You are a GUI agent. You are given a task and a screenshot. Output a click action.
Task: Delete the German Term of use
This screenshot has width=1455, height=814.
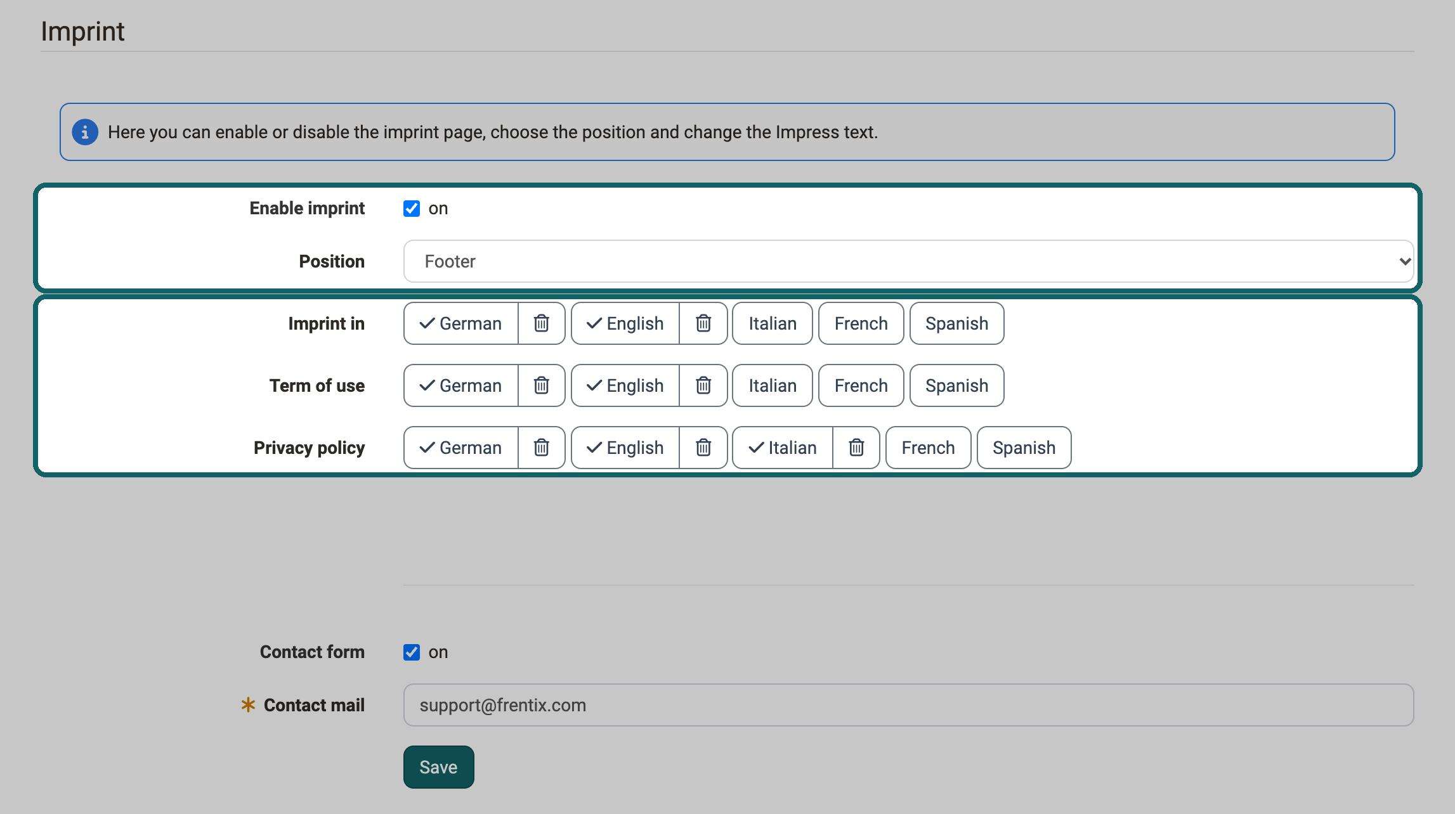[541, 385]
